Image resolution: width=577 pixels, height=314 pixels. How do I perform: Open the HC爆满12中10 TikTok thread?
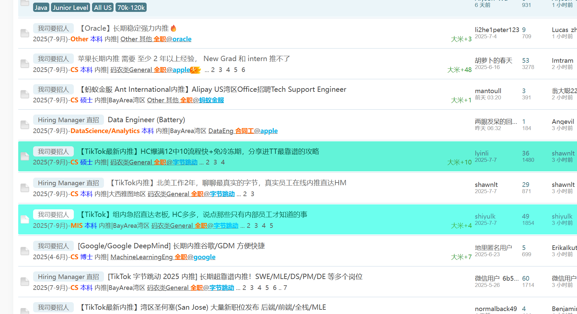[x=199, y=152]
